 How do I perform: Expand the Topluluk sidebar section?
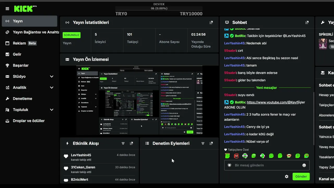(x=52, y=110)
